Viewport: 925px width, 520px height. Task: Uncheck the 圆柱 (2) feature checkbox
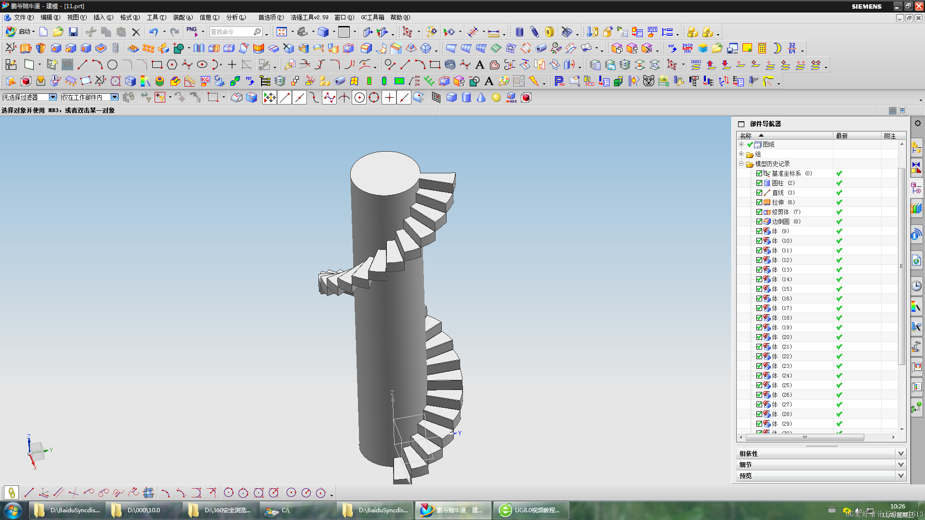(x=759, y=183)
